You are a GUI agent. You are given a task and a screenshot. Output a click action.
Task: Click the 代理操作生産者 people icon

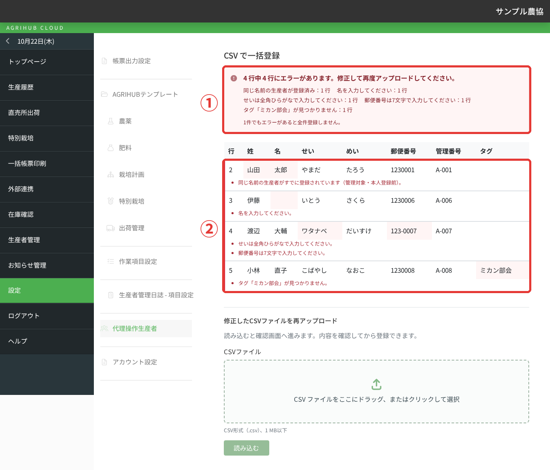pyautogui.click(x=104, y=328)
